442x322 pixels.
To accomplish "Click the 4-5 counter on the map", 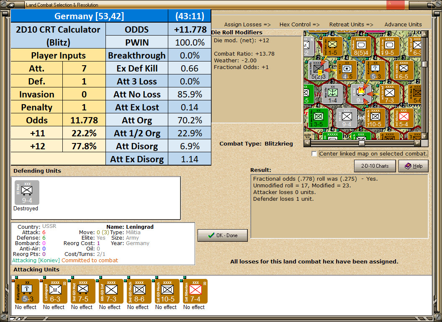I will click(347, 70).
